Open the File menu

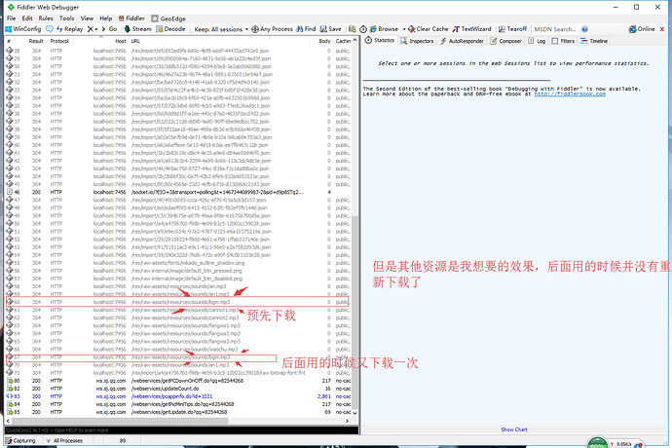click(x=11, y=19)
